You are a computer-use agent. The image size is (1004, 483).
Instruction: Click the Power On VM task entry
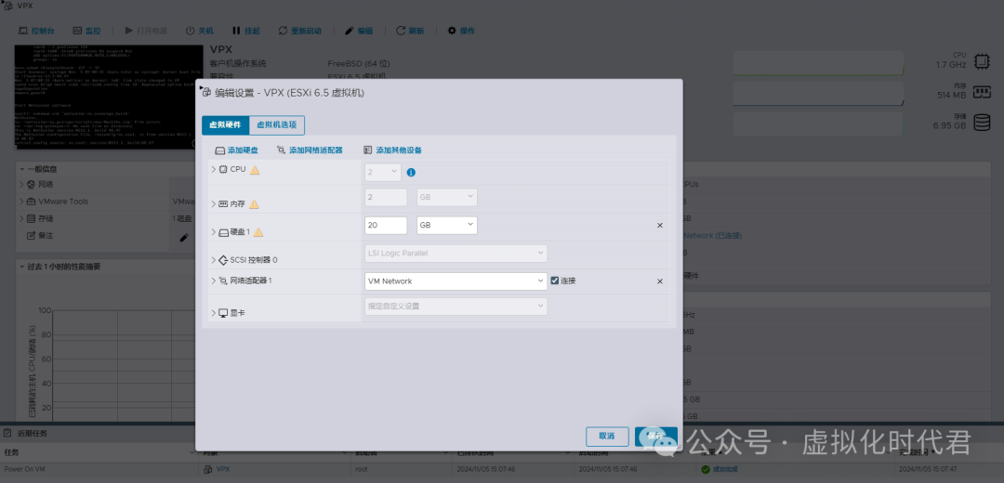point(24,469)
